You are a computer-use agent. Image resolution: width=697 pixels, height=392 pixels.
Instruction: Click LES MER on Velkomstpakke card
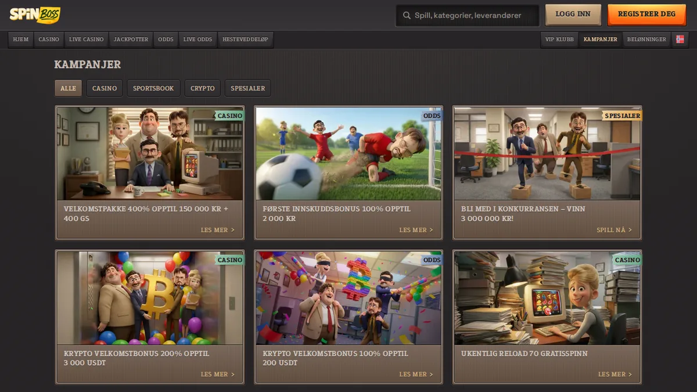pyautogui.click(x=218, y=230)
